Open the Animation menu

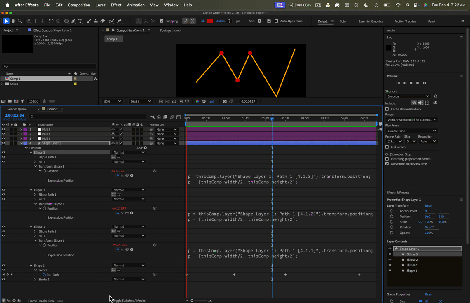[x=136, y=5]
